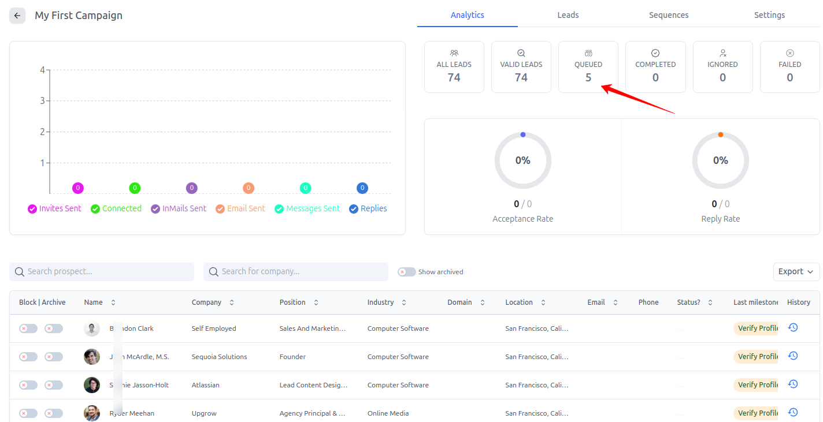This screenshot has height=422, width=823.
Task: Click the back arrow beside My First Campaign
Action: pos(17,16)
